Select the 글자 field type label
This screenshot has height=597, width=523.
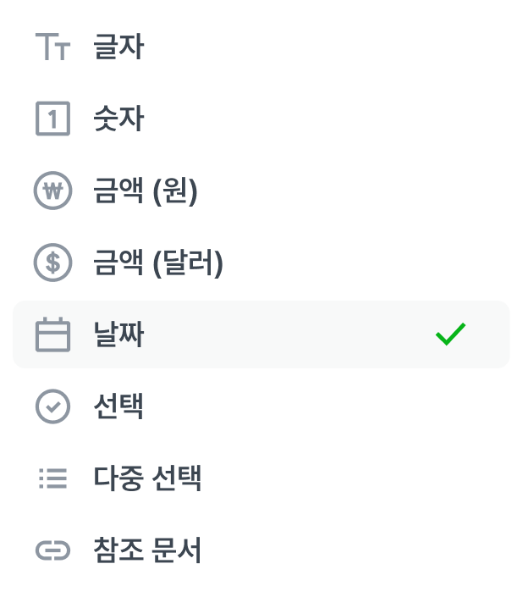coord(118,47)
